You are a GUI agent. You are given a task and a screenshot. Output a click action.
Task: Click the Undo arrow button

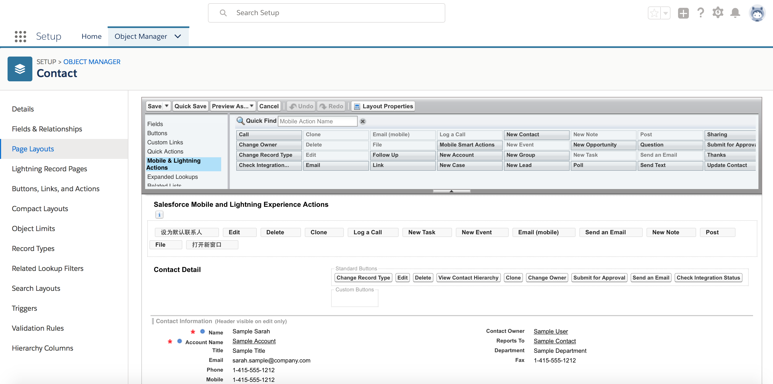coord(301,106)
